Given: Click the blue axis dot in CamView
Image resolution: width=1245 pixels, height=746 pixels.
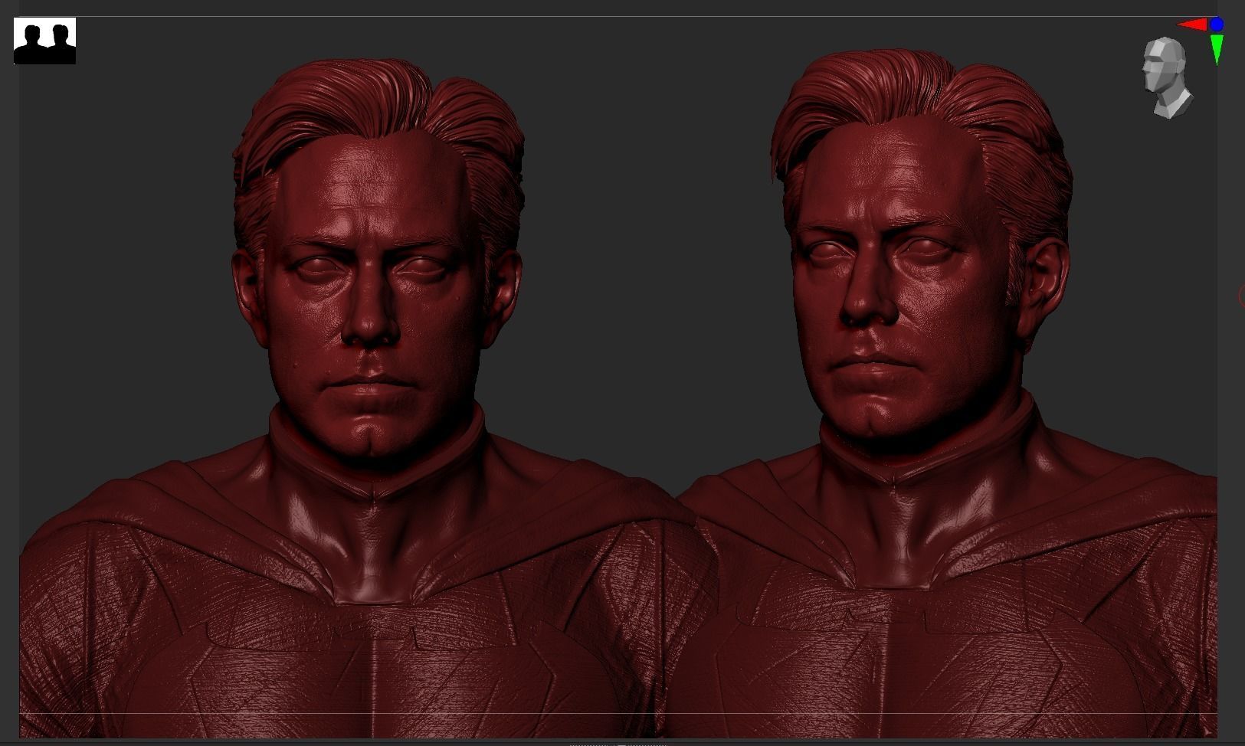Looking at the screenshot, I should tap(1217, 25).
